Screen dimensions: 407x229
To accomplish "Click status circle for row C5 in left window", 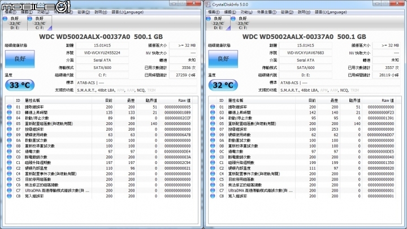I will (x=10, y=179).
